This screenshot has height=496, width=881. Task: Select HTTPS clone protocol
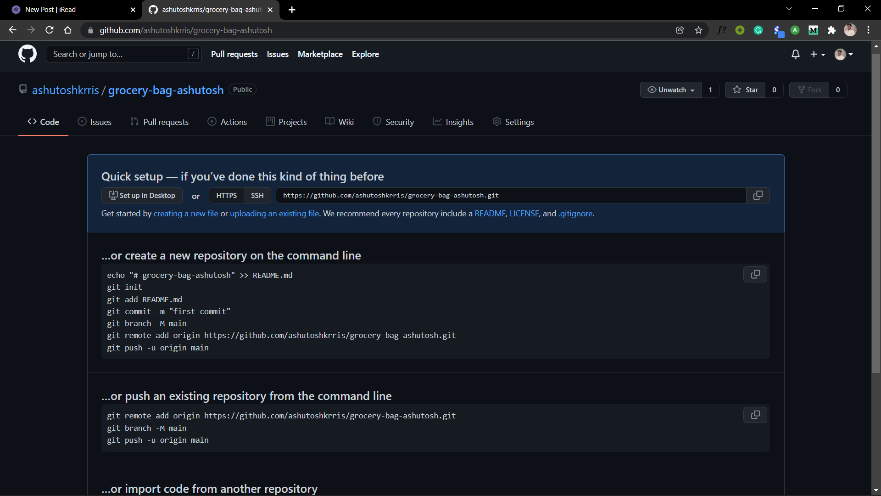(226, 196)
